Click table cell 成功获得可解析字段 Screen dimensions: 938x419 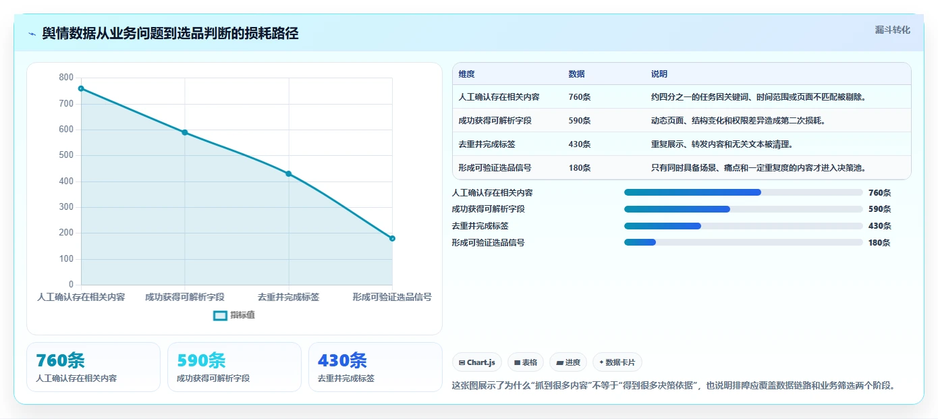coord(495,121)
